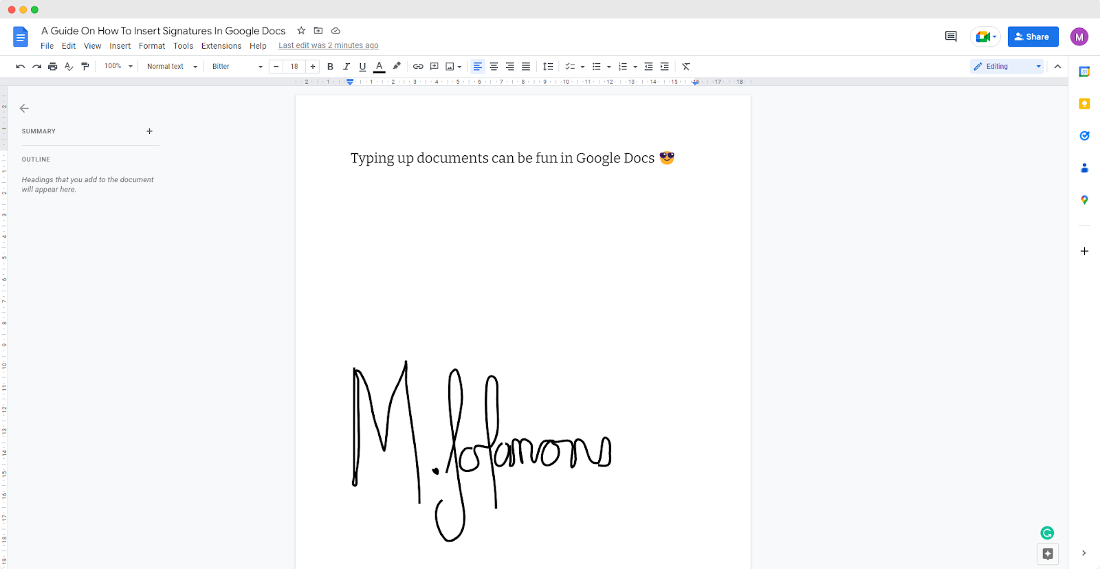Expand the insert image dropdown arrow
The image size is (1100, 569).
[459, 67]
